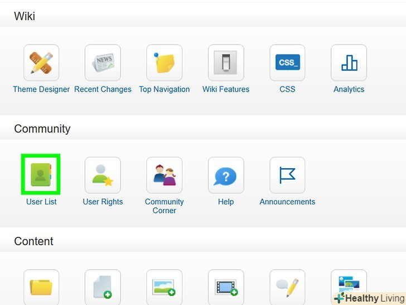Image resolution: width=406 pixels, height=305 pixels.
Task: Click the add page document icon
Action: [103, 287]
